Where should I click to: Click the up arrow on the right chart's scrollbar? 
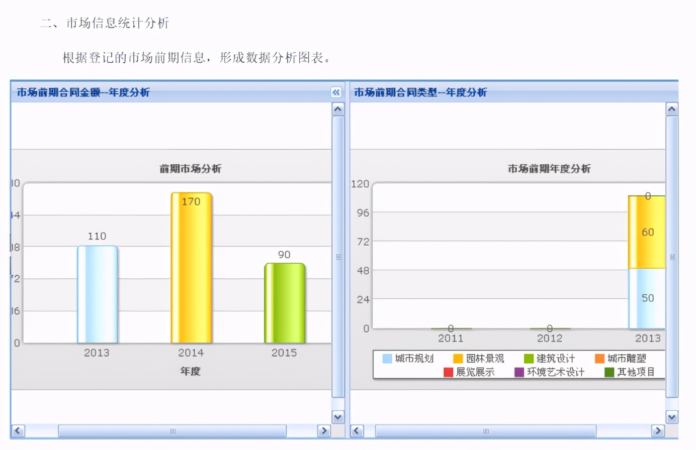[x=672, y=107]
